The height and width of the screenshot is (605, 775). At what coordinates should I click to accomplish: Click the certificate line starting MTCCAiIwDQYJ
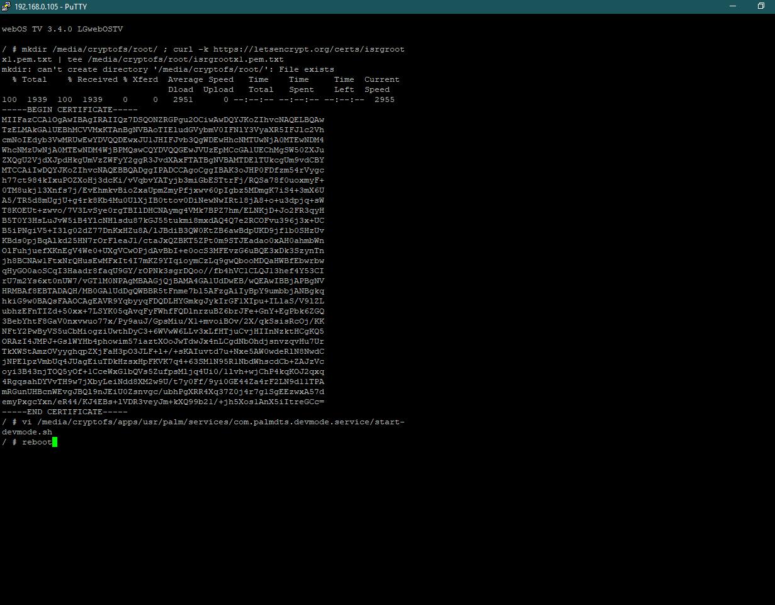click(x=163, y=170)
